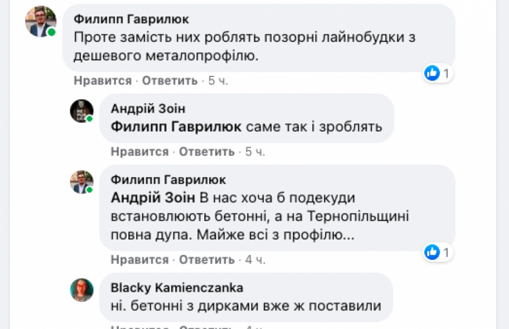Like the top comment via Нравится
509x329 pixels.
click(102, 81)
